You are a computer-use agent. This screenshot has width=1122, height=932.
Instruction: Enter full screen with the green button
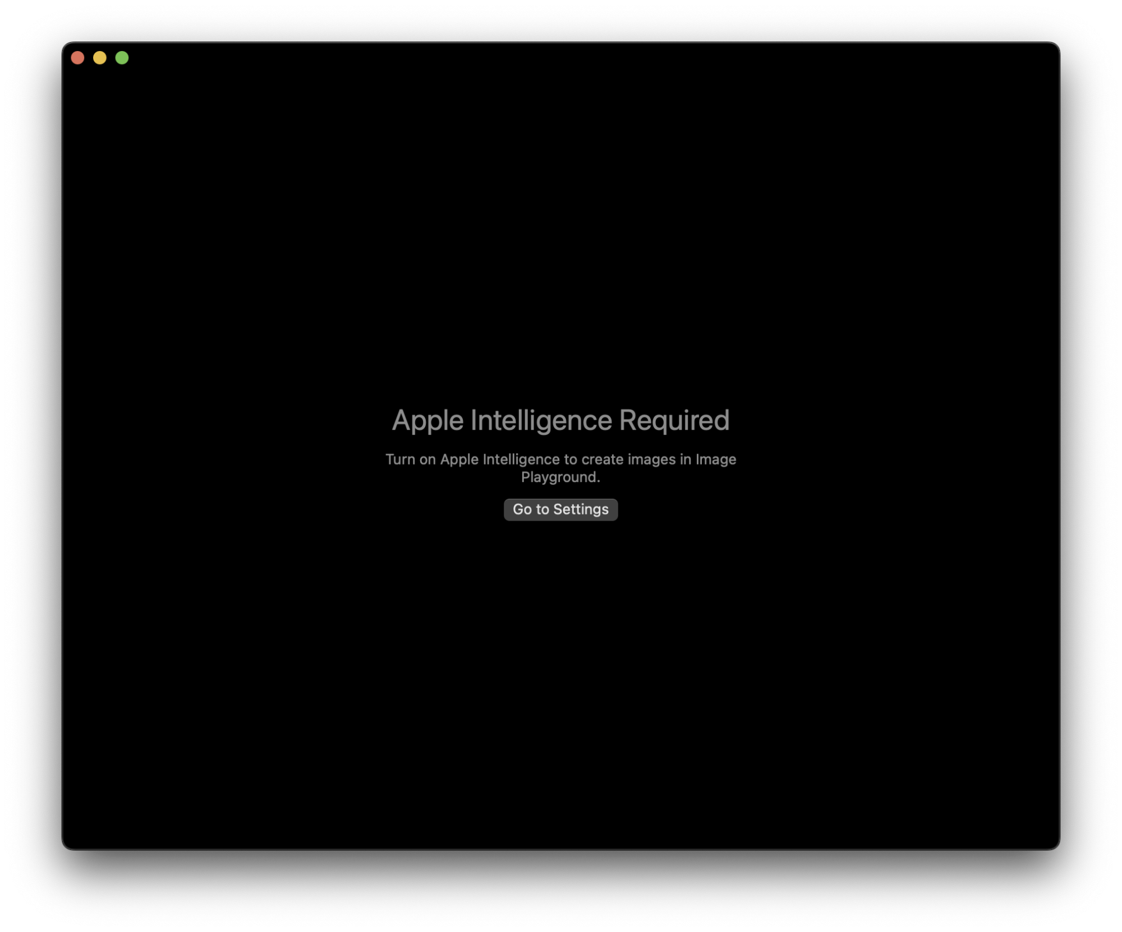pos(122,58)
